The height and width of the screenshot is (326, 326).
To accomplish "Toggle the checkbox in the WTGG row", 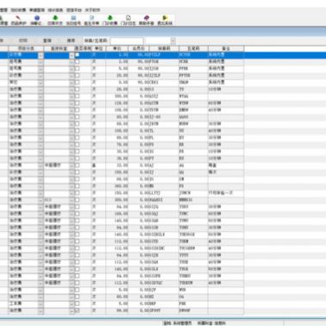I will [x=78, y=96].
